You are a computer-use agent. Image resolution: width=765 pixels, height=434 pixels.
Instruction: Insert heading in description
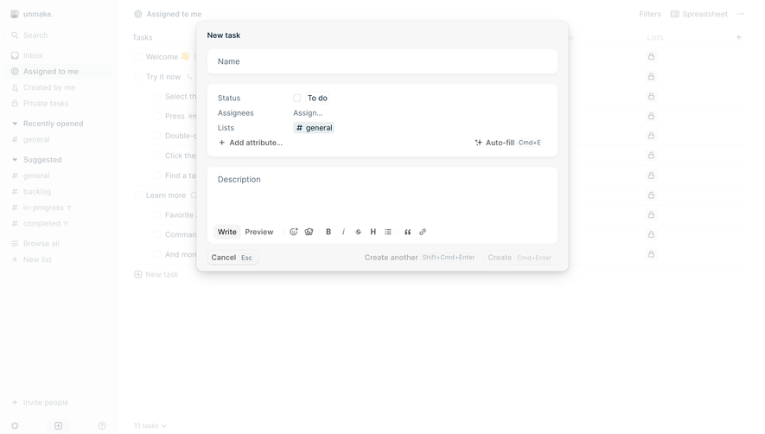coord(373,232)
